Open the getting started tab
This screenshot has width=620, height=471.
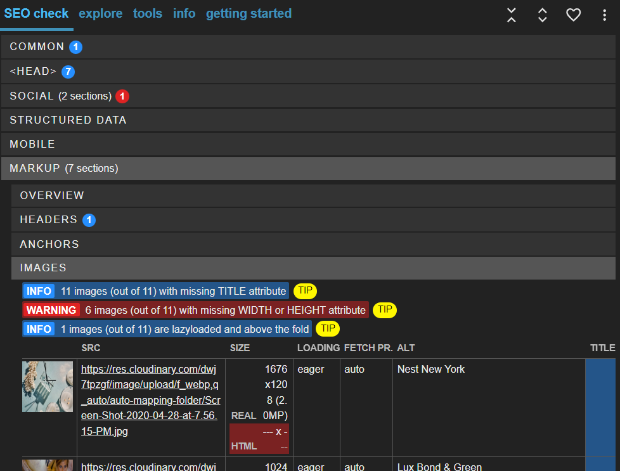[x=249, y=14]
